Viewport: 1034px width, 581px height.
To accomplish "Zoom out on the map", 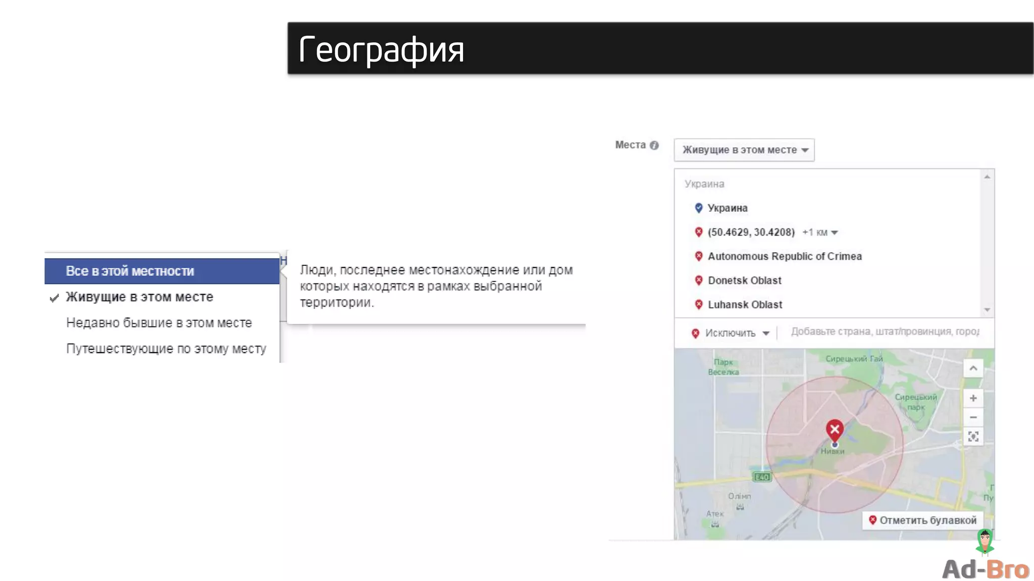I will tap(973, 417).
